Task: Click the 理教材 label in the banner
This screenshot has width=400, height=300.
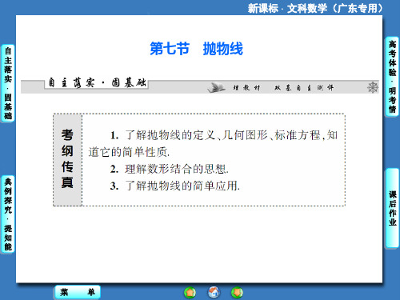Action: coord(246,88)
